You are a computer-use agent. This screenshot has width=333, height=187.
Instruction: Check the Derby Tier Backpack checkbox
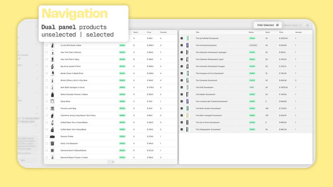pyautogui.click(x=47, y=143)
